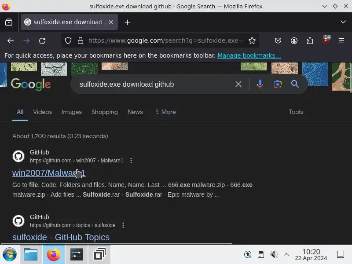Clear the search query with X
The width and height of the screenshot is (352, 264).
238,84
